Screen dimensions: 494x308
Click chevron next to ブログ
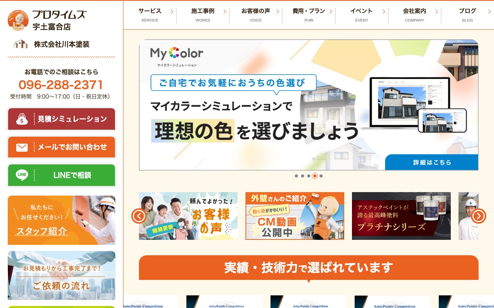489,12
